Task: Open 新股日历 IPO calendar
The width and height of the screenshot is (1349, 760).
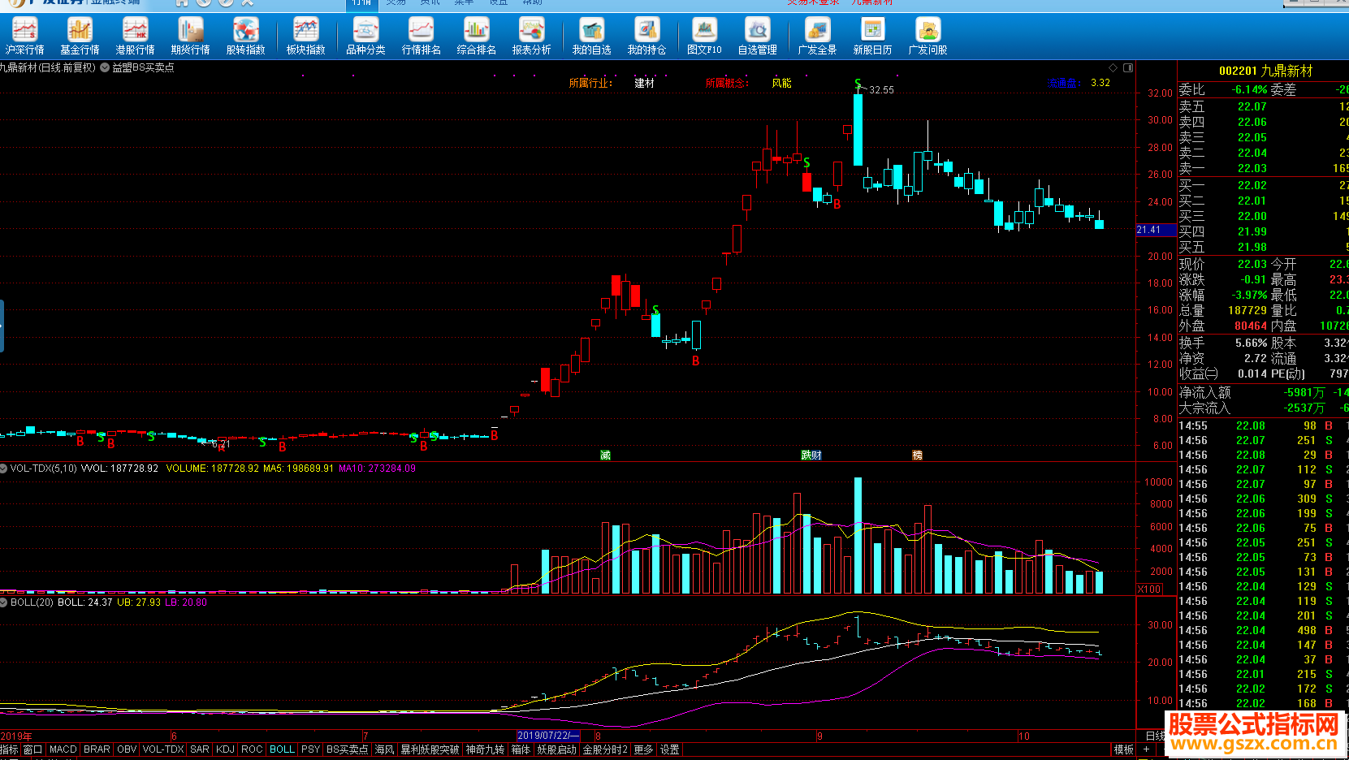Action: [872, 37]
